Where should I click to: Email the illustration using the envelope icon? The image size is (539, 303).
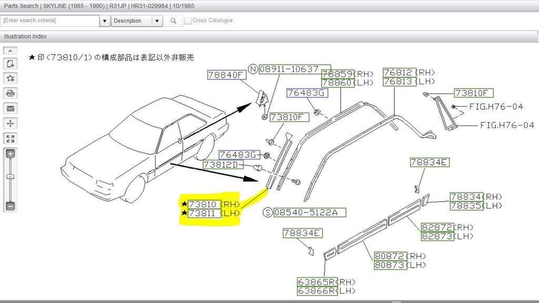coord(11,108)
